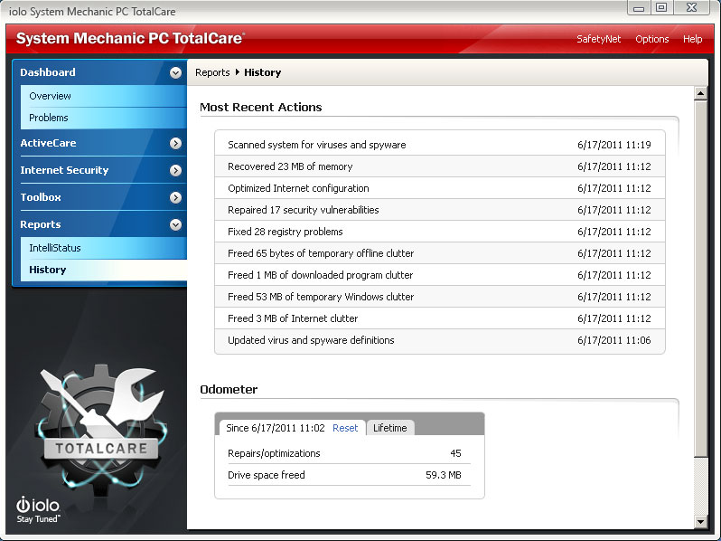The width and height of the screenshot is (721, 541).
Task: Select IntelliStatus under Reports
Action: click(x=104, y=248)
